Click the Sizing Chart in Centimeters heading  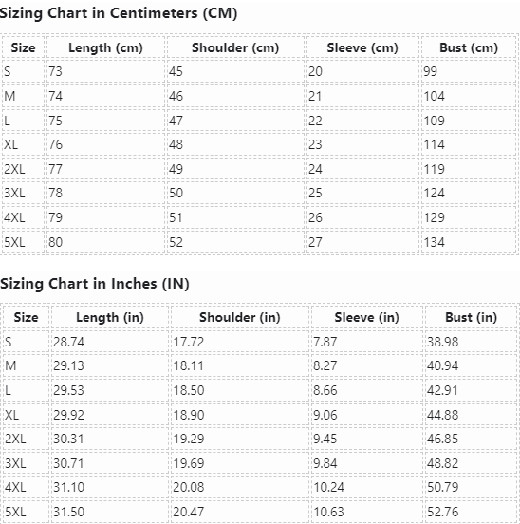(119, 13)
